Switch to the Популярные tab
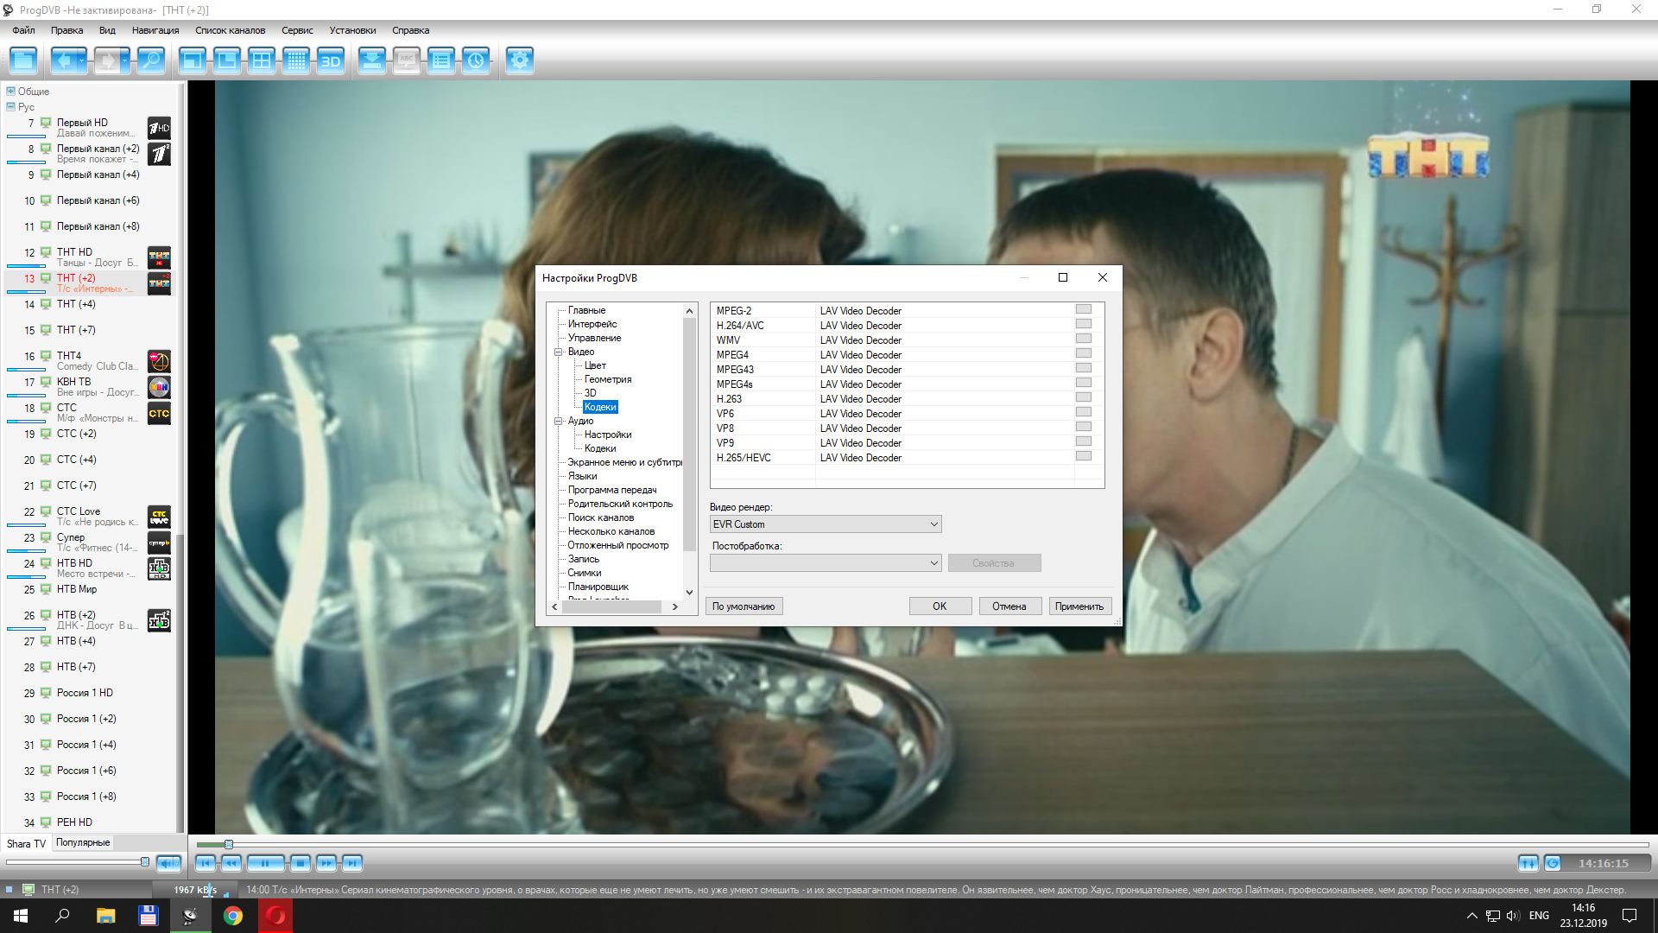 83,843
